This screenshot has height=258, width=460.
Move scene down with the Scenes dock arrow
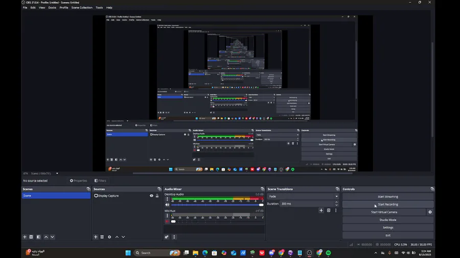click(x=52, y=237)
